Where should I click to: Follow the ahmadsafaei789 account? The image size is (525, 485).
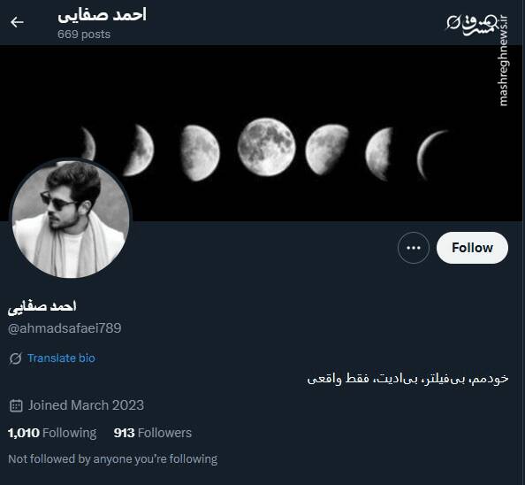click(472, 248)
